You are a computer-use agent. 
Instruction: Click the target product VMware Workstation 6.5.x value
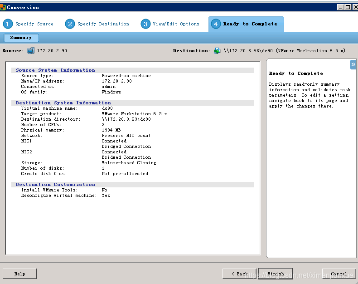[134, 114]
